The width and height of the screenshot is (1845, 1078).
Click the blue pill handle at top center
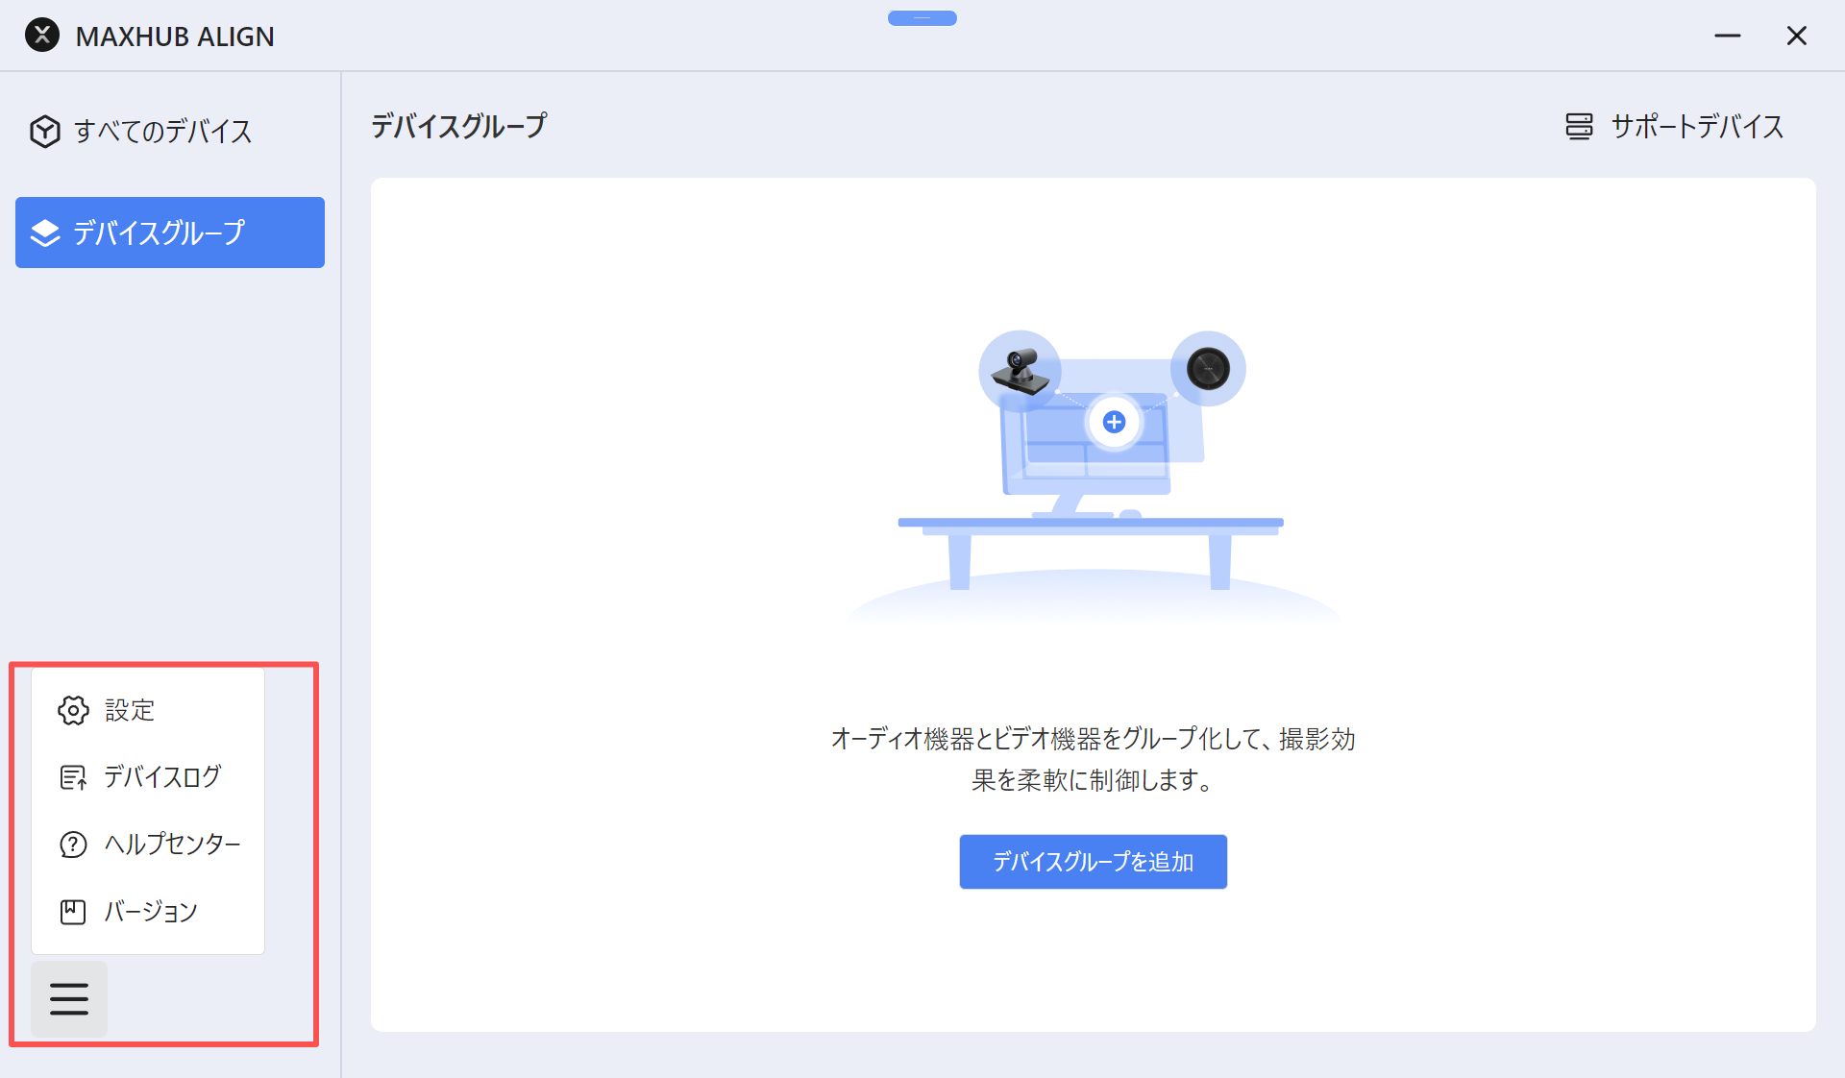click(x=922, y=18)
